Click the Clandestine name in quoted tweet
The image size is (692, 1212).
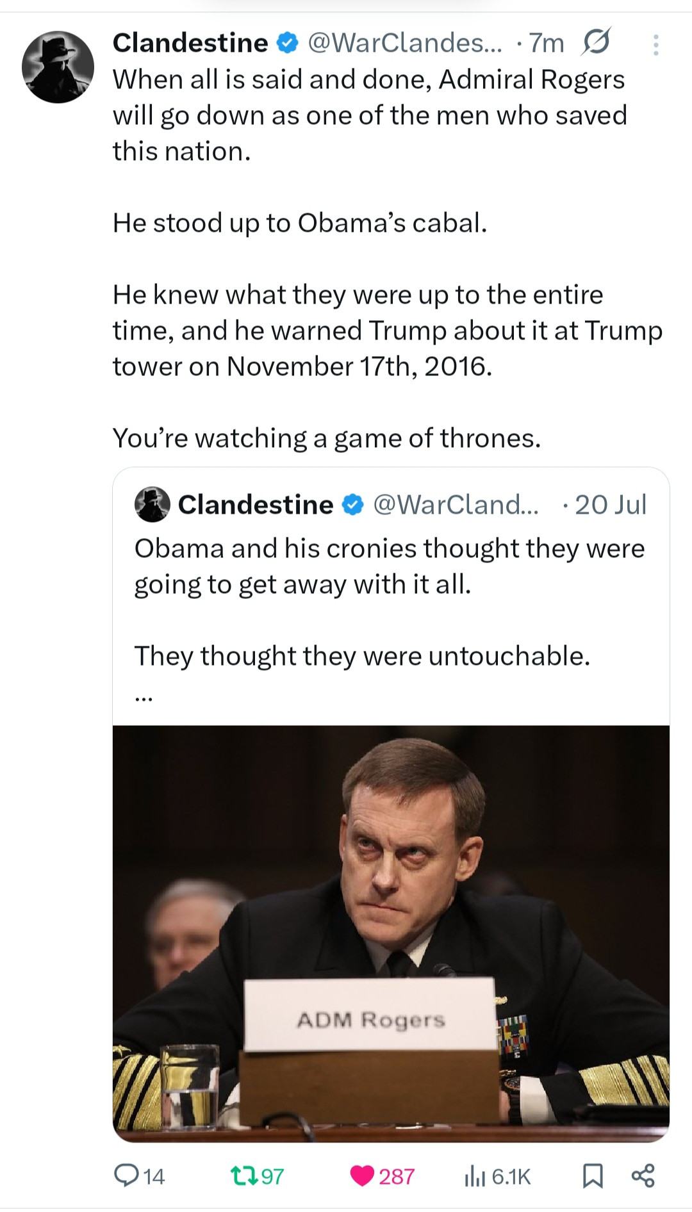coord(255,505)
